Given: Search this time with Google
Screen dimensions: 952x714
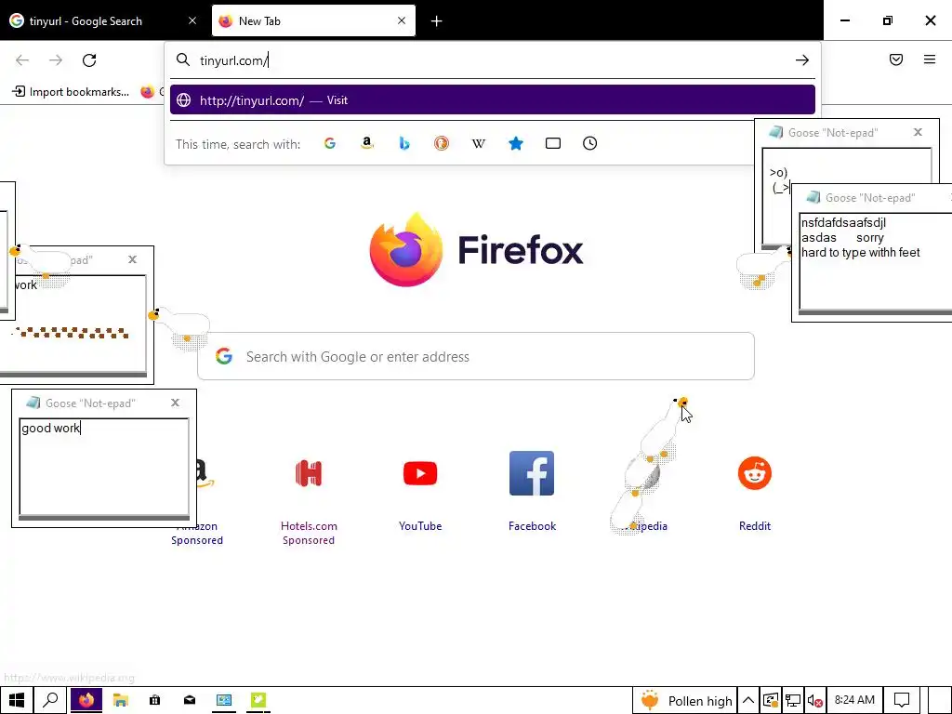Looking at the screenshot, I should click(330, 143).
